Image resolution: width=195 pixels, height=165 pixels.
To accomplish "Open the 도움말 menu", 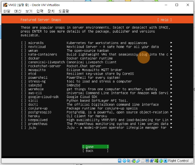I will pyautogui.click(x=64, y=11).
